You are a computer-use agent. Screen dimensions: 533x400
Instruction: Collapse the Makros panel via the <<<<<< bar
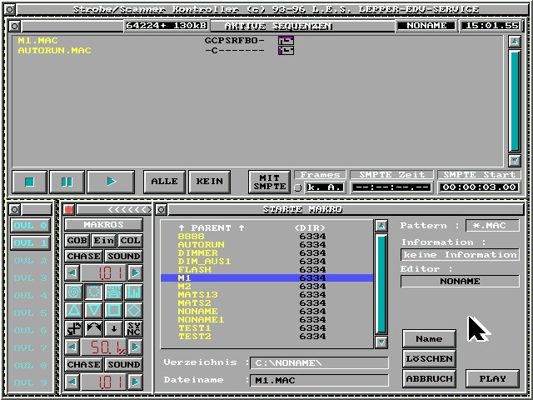[114, 209]
